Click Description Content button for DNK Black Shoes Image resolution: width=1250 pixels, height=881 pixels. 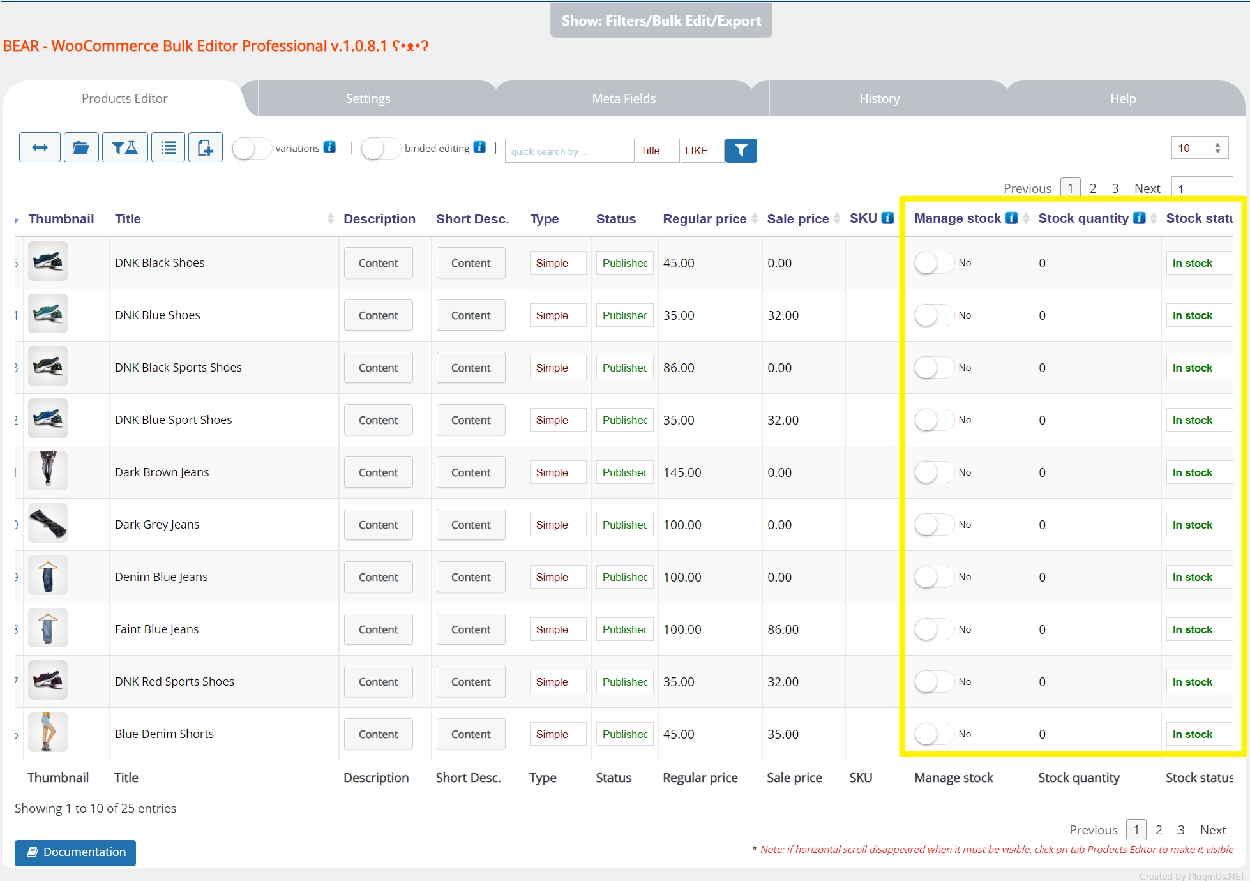point(379,263)
